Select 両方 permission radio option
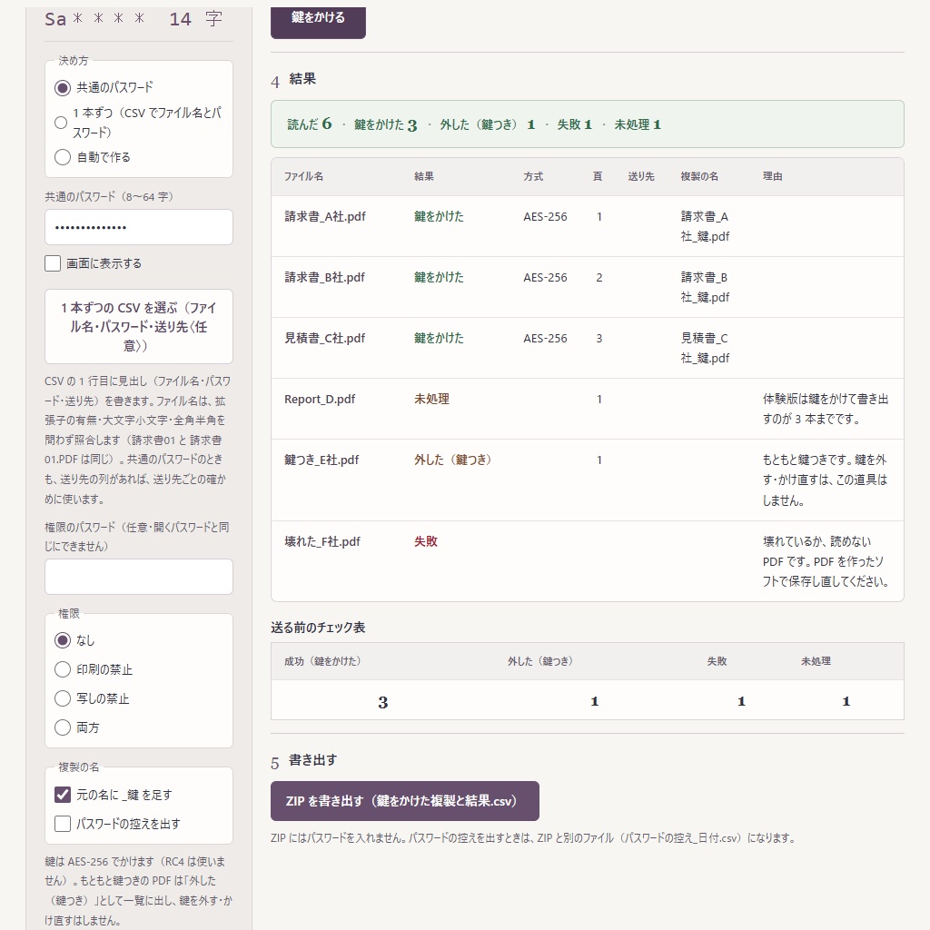This screenshot has width=930, height=930. [63, 727]
